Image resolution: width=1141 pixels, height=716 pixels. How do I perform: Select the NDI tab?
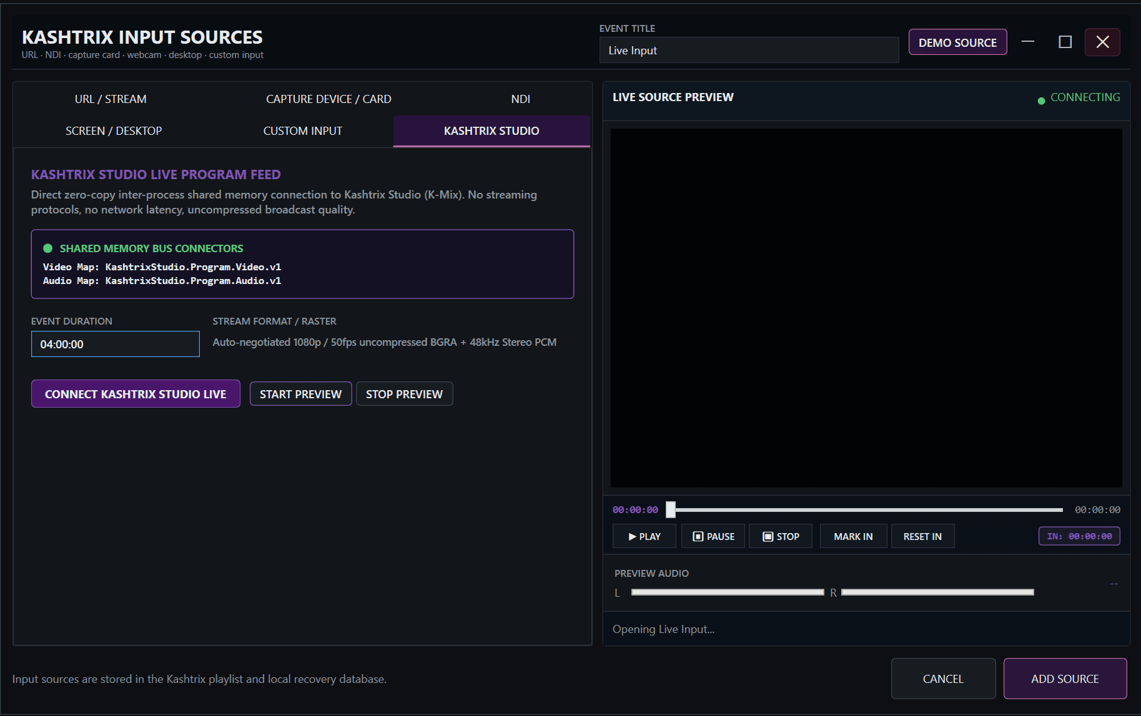pos(520,99)
